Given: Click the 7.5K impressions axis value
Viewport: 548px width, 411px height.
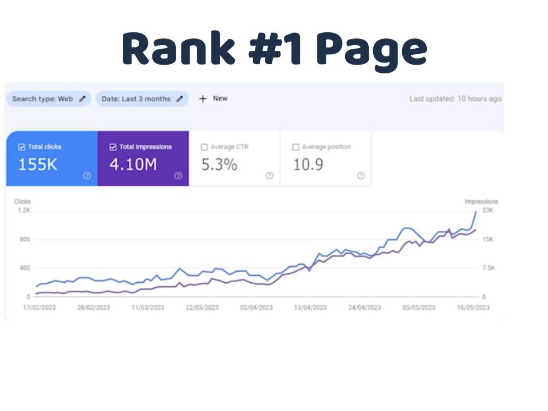Looking at the screenshot, I should (x=489, y=268).
